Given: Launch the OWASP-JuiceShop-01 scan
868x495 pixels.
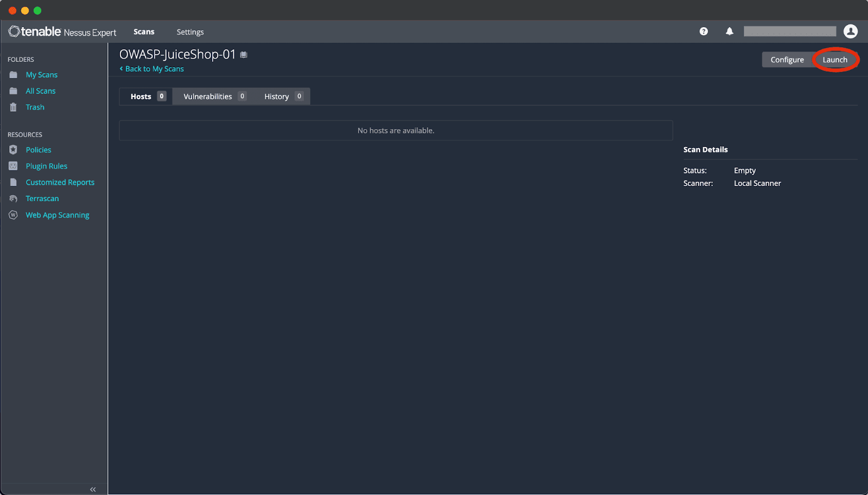Looking at the screenshot, I should 835,60.
